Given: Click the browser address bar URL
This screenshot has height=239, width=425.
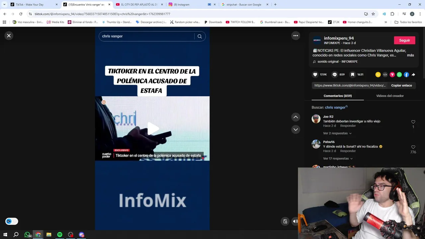Looking at the screenshot, I should 102,14.
